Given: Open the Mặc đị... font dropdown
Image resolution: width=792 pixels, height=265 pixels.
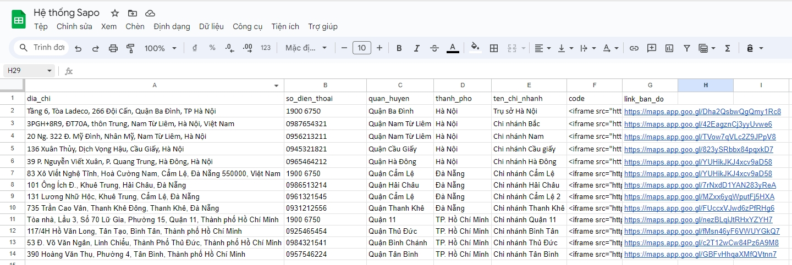Looking at the screenshot, I should (x=306, y=48).
